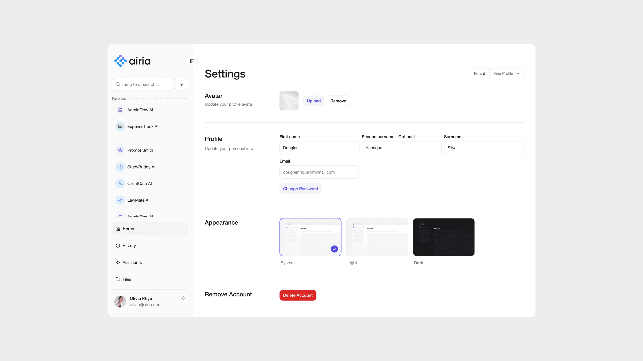Switch to the Dark appearance theme
Screen dimensions: 643x361
tap(444, 237)
